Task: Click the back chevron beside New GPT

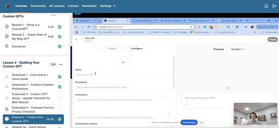Action: tap(76, 39)
